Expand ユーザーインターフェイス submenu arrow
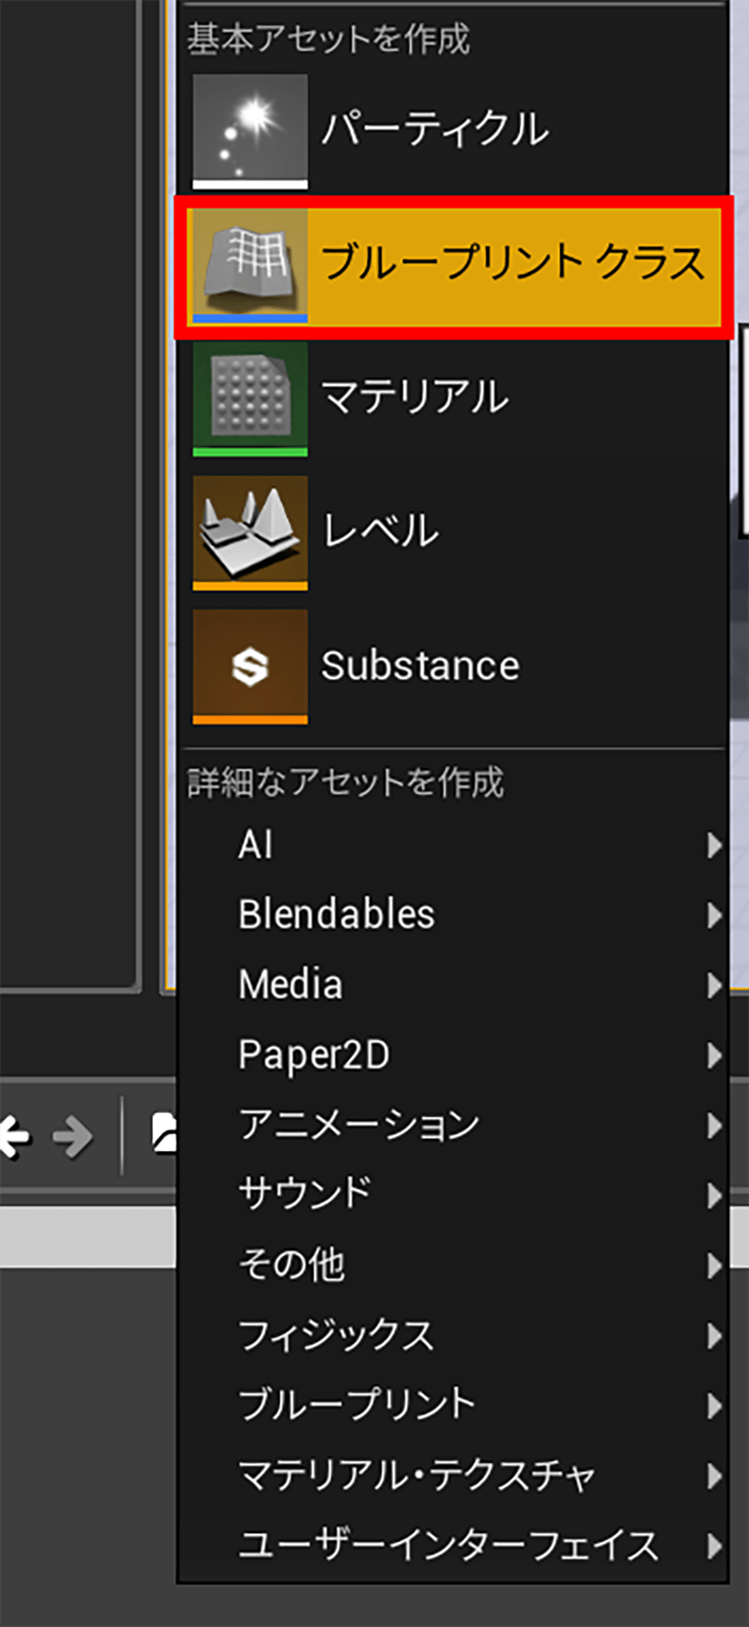 tap(714, 1546)
